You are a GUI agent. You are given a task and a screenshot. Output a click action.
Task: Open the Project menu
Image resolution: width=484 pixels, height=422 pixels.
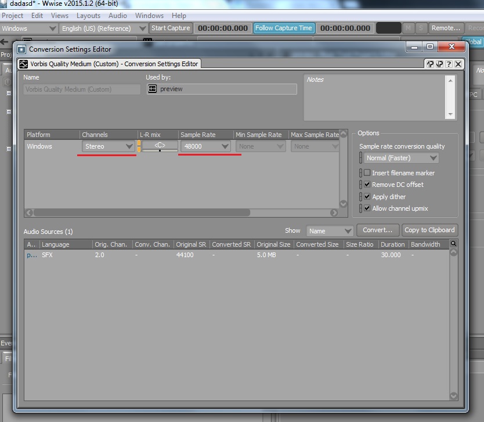pyautogui.click(x=12, y=16)
